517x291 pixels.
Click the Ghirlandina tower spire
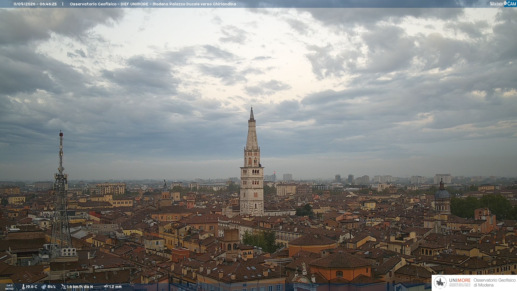point(252,129)
